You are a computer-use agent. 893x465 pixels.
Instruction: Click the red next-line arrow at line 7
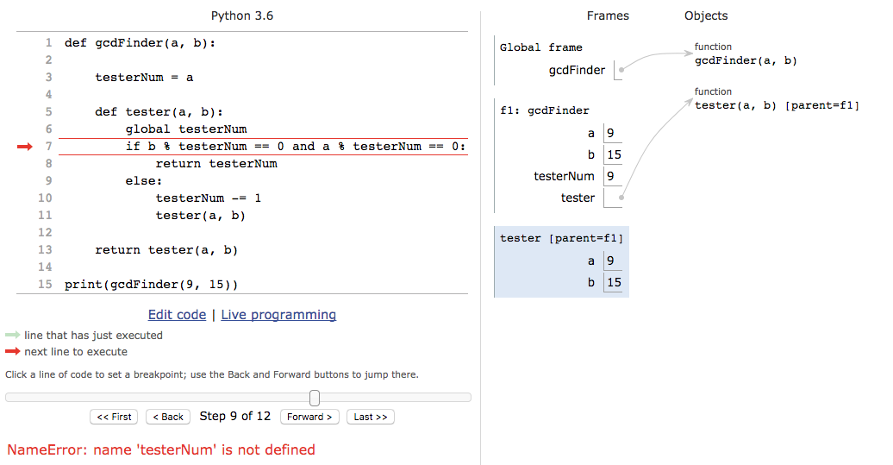24,147
